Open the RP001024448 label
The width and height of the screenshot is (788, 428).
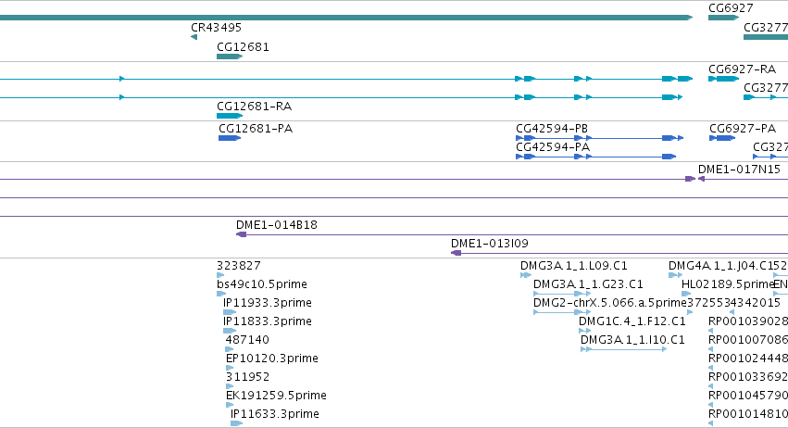[x=748, y=359]
